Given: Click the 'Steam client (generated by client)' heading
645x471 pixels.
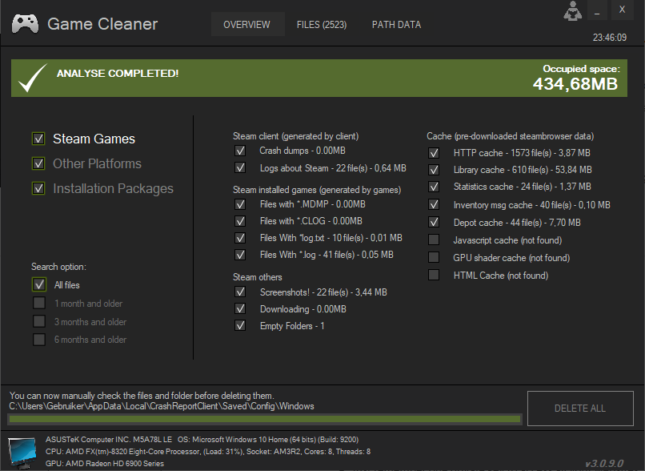Looking at the screenshot, I should tap(296, 136).
